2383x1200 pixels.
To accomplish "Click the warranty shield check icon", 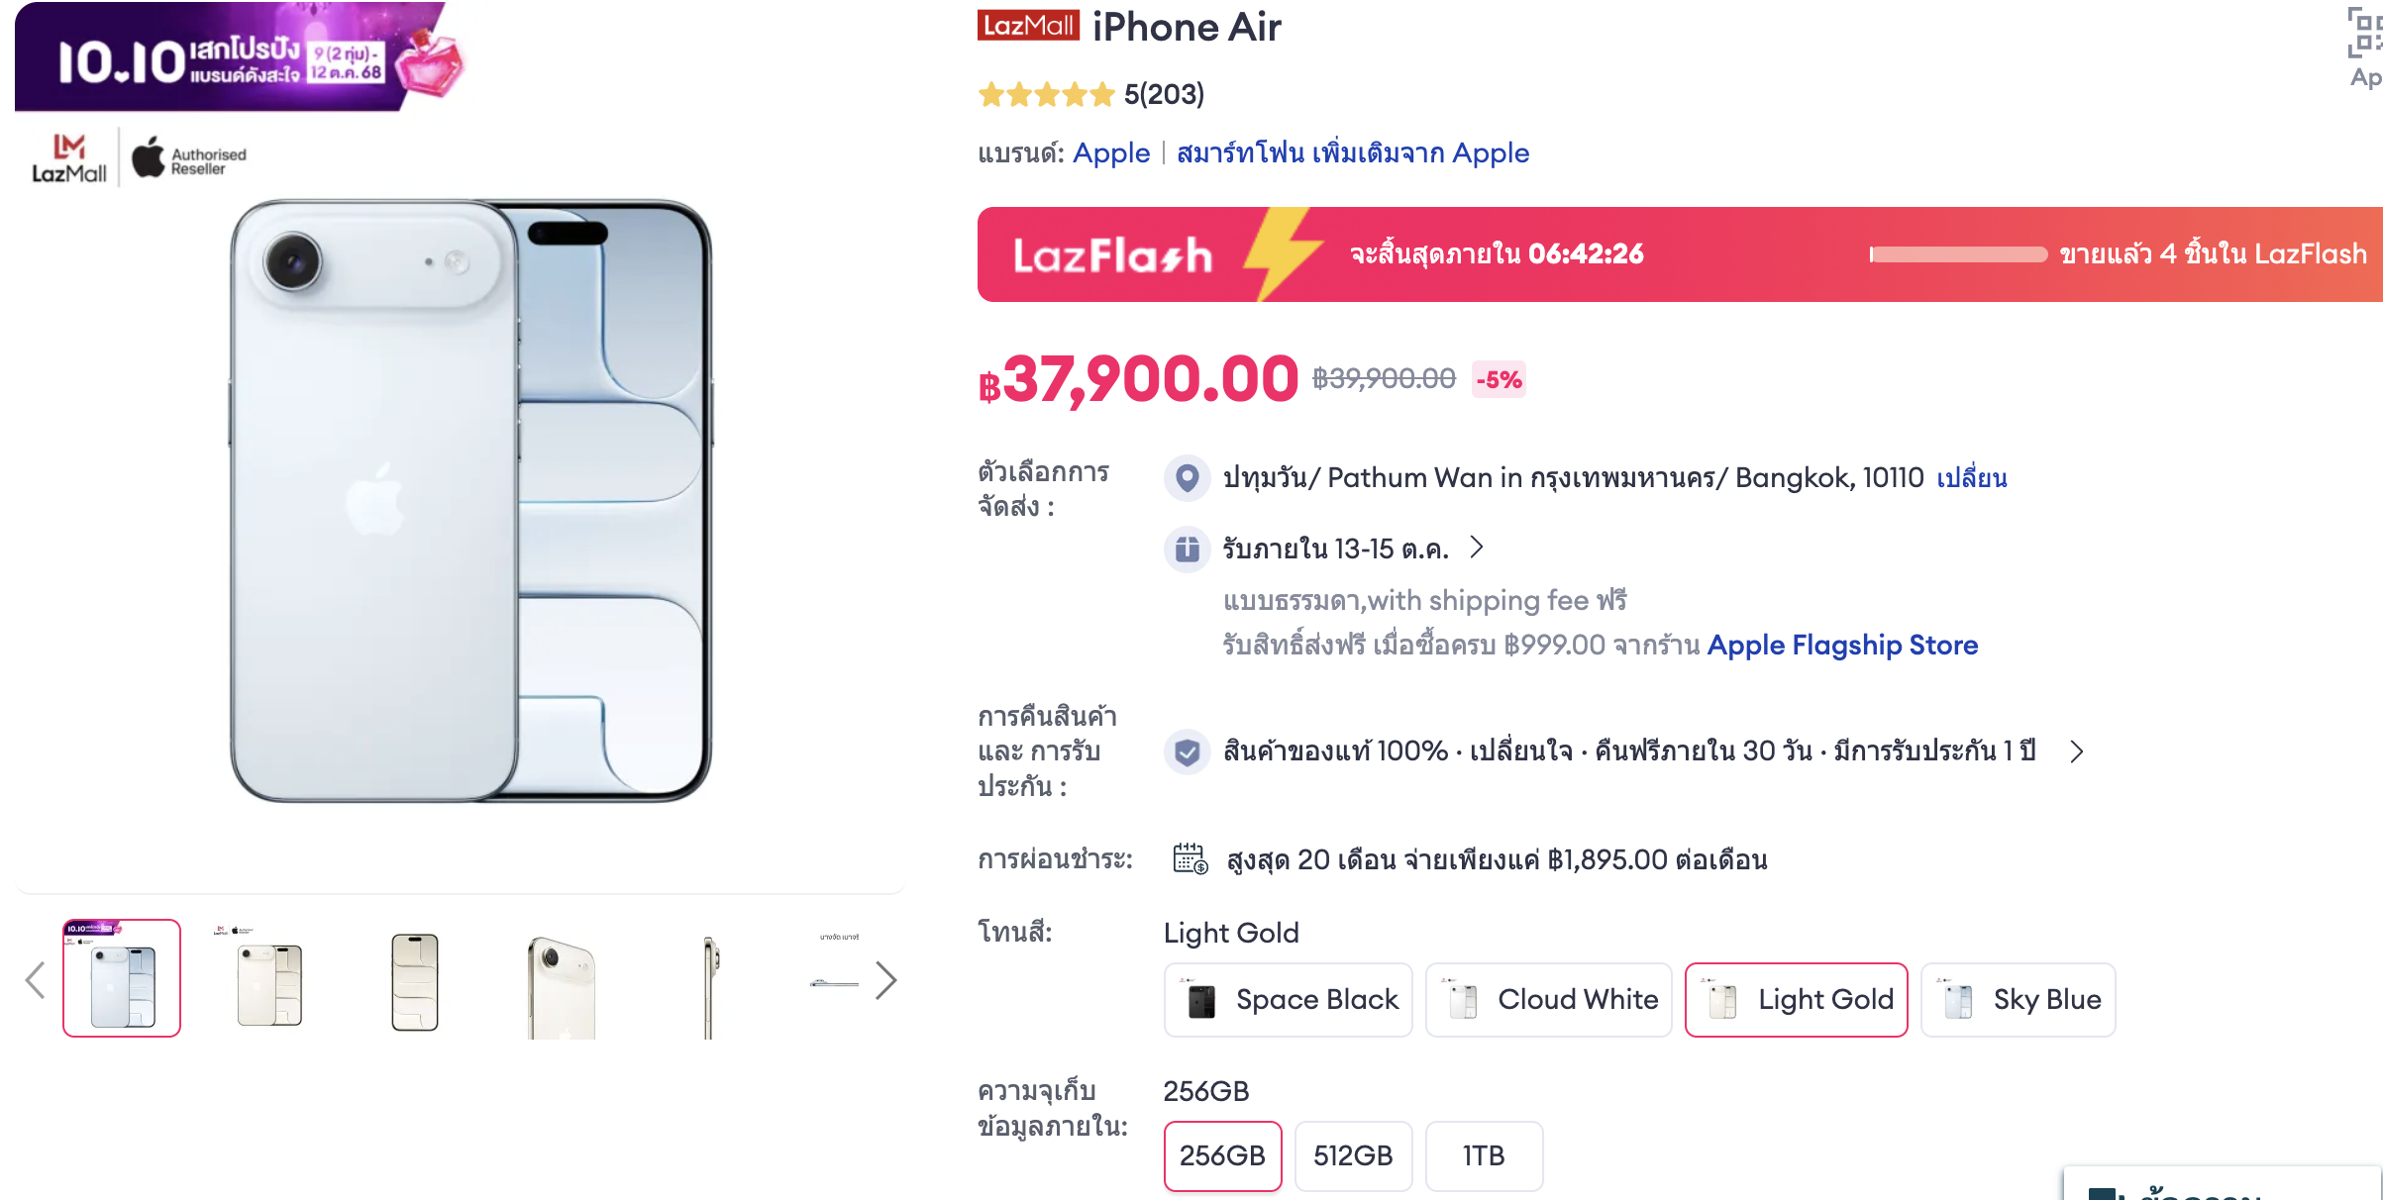I will pyautogui.click(x=1187, y=751).
